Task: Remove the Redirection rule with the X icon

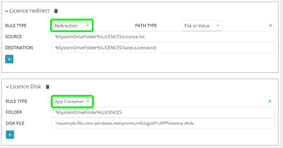Action: coord(270,26)
